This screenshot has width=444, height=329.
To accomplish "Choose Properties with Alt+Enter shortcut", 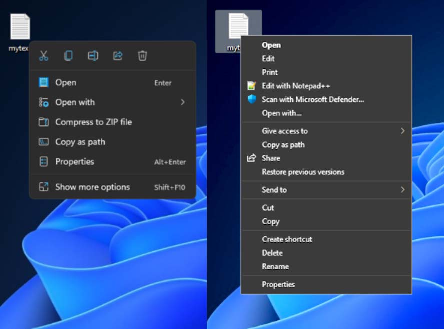I will [x=113, y=162].
